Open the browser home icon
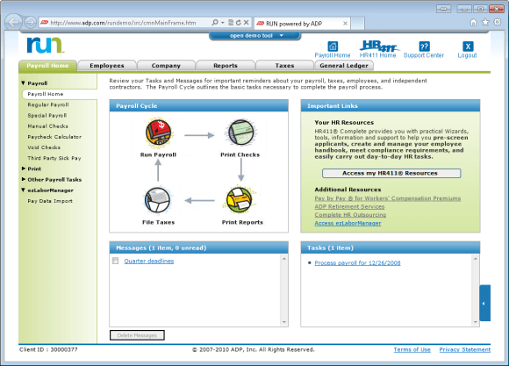Image resolution: width=509 pixels, height=366 pixels. click(x=474, y=22)
